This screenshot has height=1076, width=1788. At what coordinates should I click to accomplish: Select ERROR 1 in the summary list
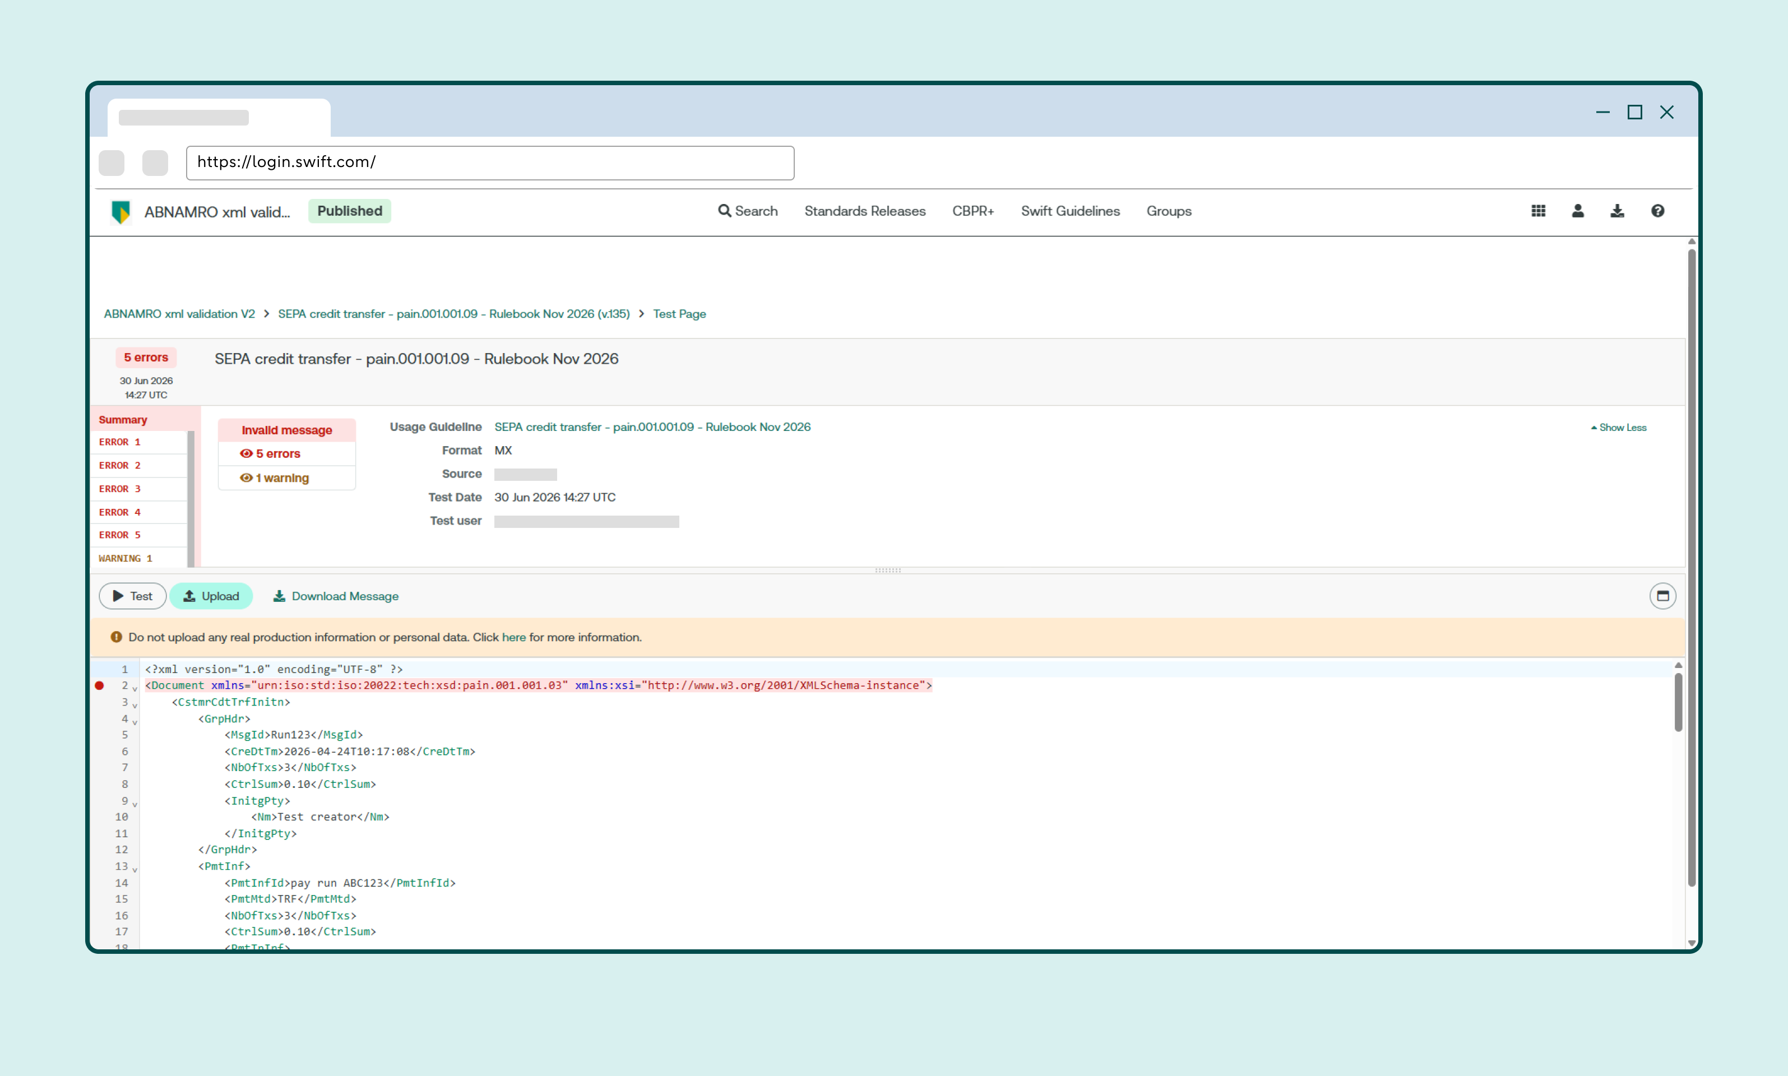pos(139,442)
